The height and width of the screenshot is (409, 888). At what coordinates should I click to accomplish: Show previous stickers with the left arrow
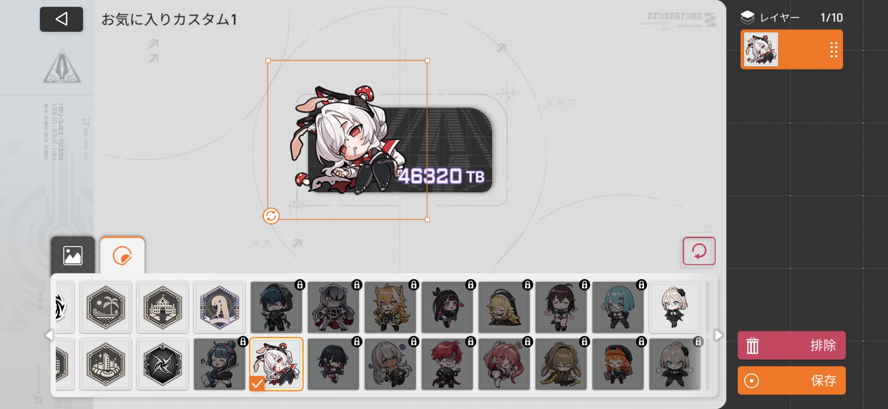49,335
